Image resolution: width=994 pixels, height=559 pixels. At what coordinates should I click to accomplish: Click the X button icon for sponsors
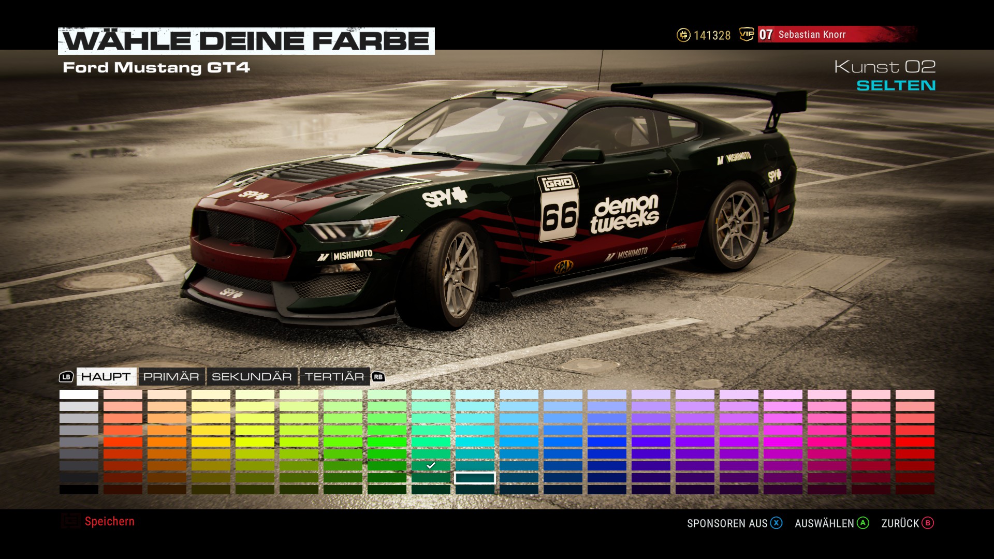[776, 523]
